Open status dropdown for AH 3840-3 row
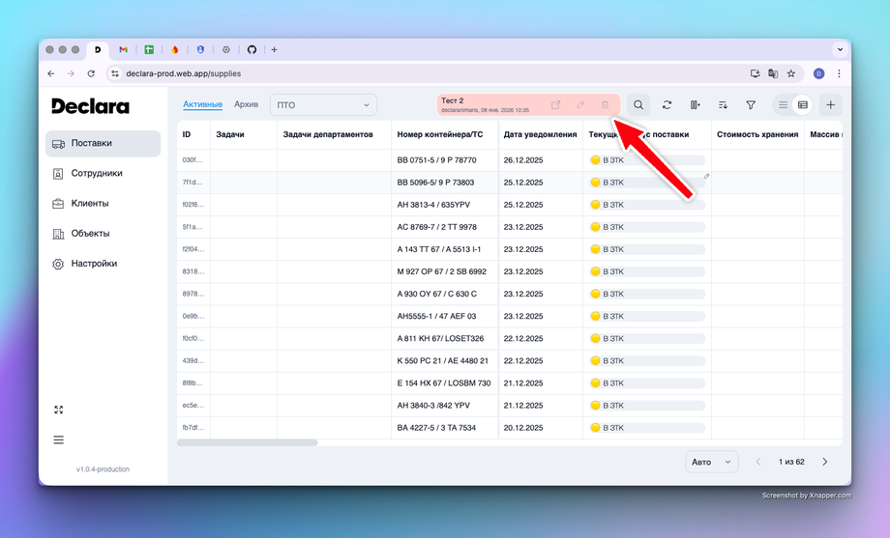The height and width of the screenshot is (538, 890). pyautogui.click(x=647, y=406)
